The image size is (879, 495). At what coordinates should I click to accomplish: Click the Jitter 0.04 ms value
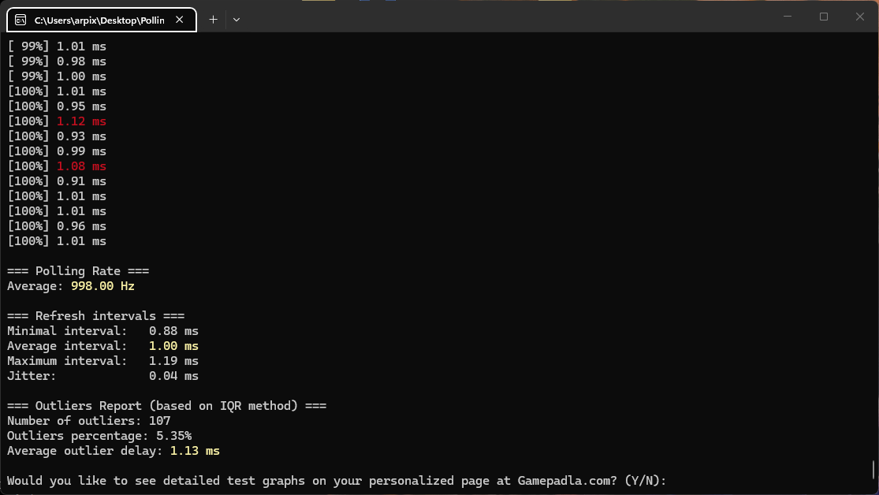173,376
